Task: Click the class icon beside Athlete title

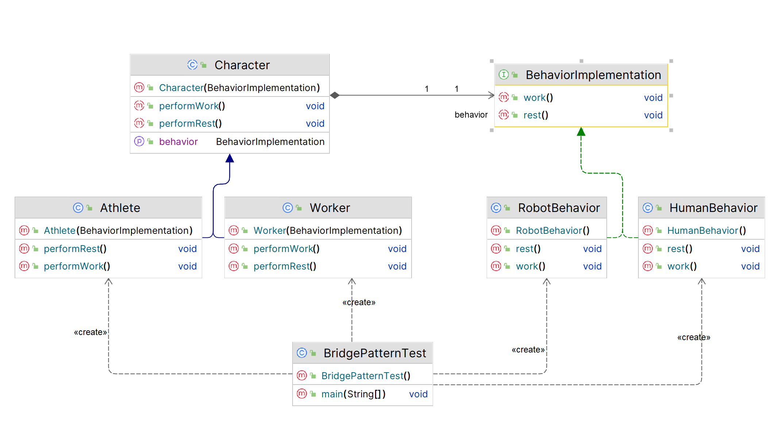Action: point(78,208)
